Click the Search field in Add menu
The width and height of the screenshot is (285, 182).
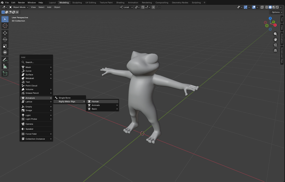click(x=36, y=62)
